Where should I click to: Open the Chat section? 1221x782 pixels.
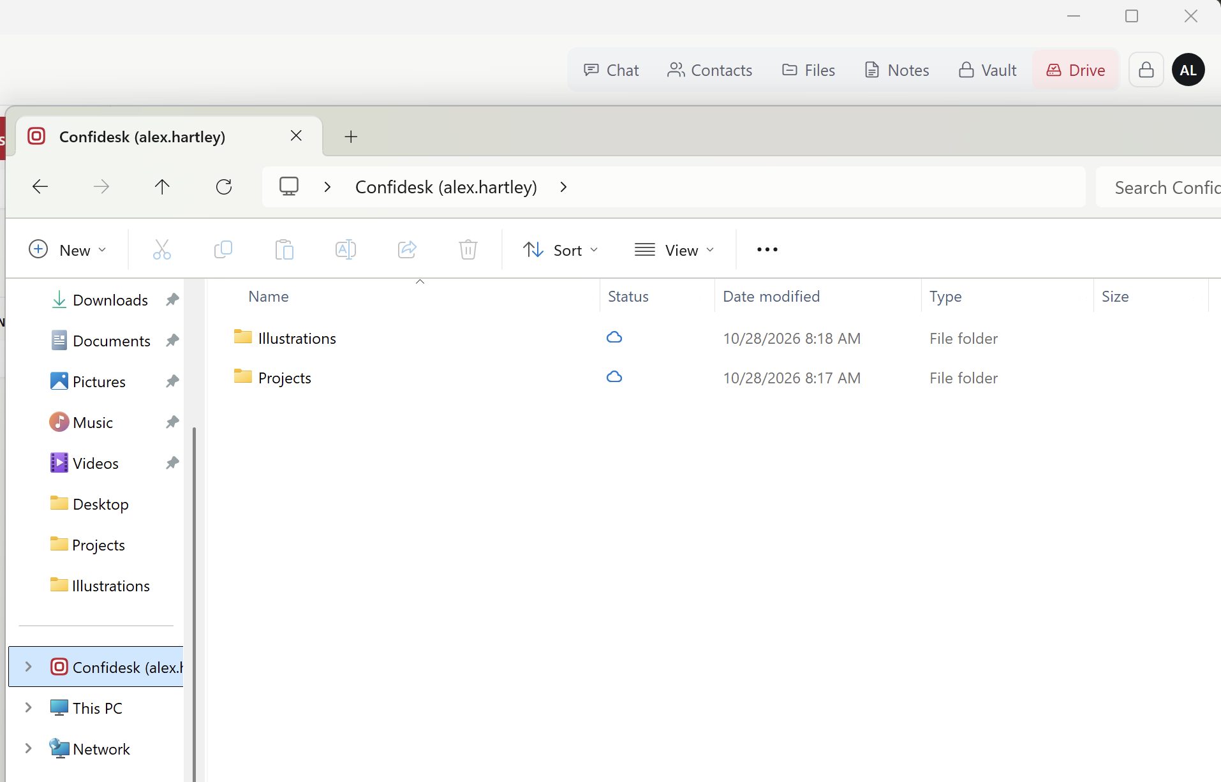click(611, 70)
